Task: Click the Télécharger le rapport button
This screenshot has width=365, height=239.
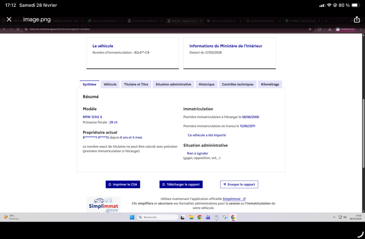Action: (x=181, y=184)
